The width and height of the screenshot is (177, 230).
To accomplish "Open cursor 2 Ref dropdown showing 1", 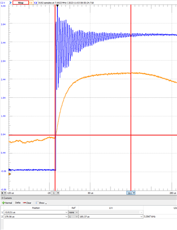I will coord(73,217).
